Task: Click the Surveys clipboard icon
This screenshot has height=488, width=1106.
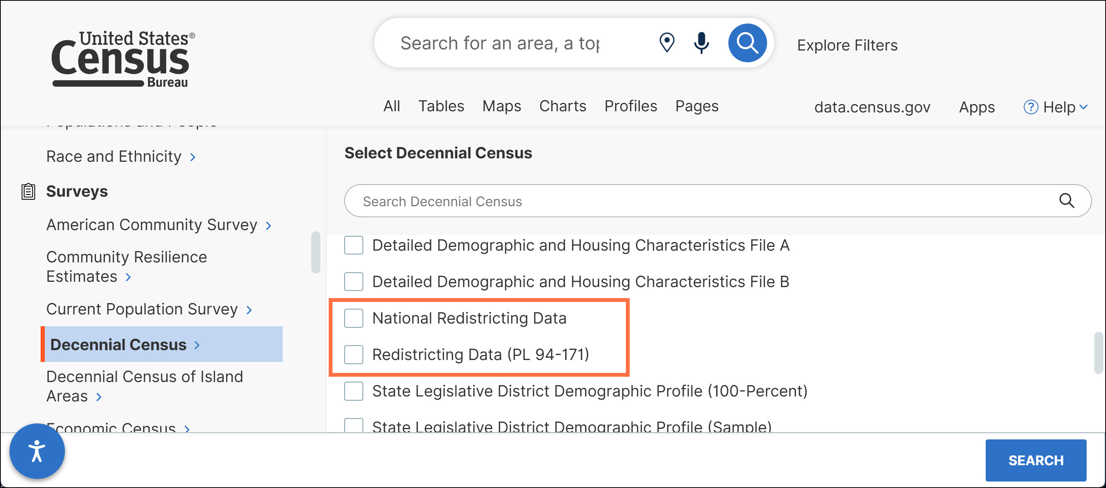Action: 28,191
